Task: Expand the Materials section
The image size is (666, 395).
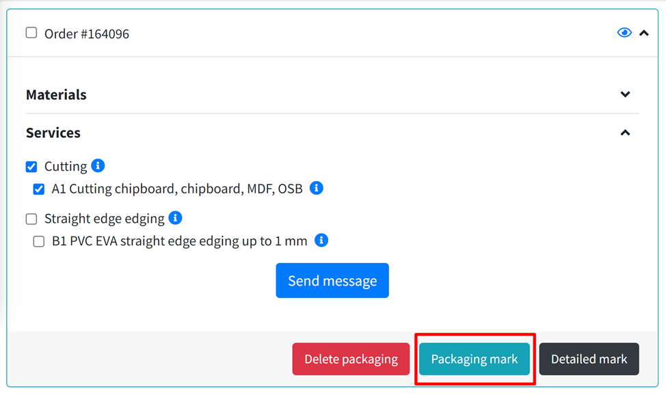Action: coord(624,94)
